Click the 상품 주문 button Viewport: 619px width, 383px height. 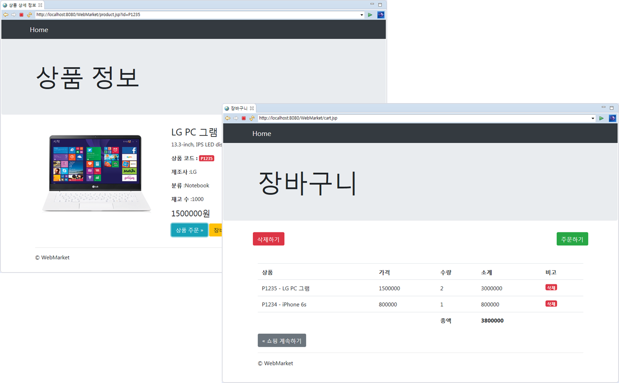coord(189,230)
